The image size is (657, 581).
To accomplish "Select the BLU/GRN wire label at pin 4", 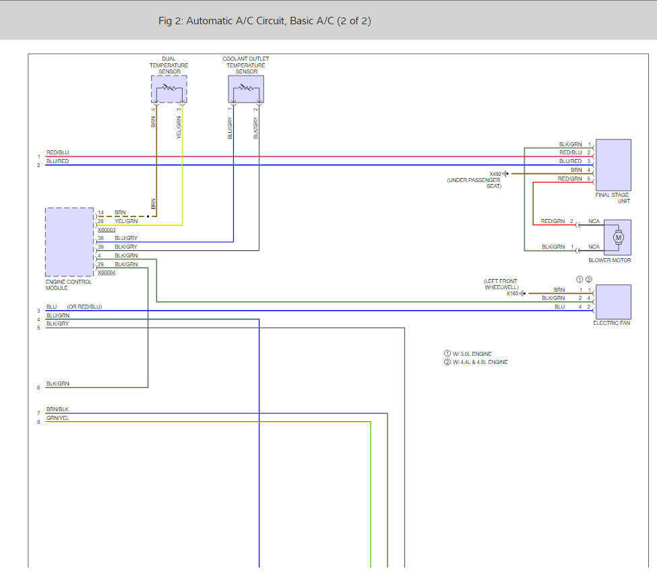I will pyautogui.click(x=58, y=315).
